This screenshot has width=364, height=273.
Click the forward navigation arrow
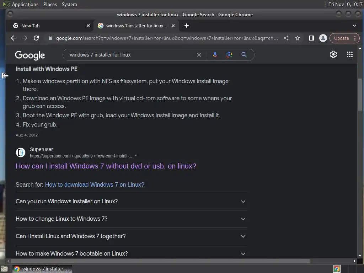coord(25,38)
